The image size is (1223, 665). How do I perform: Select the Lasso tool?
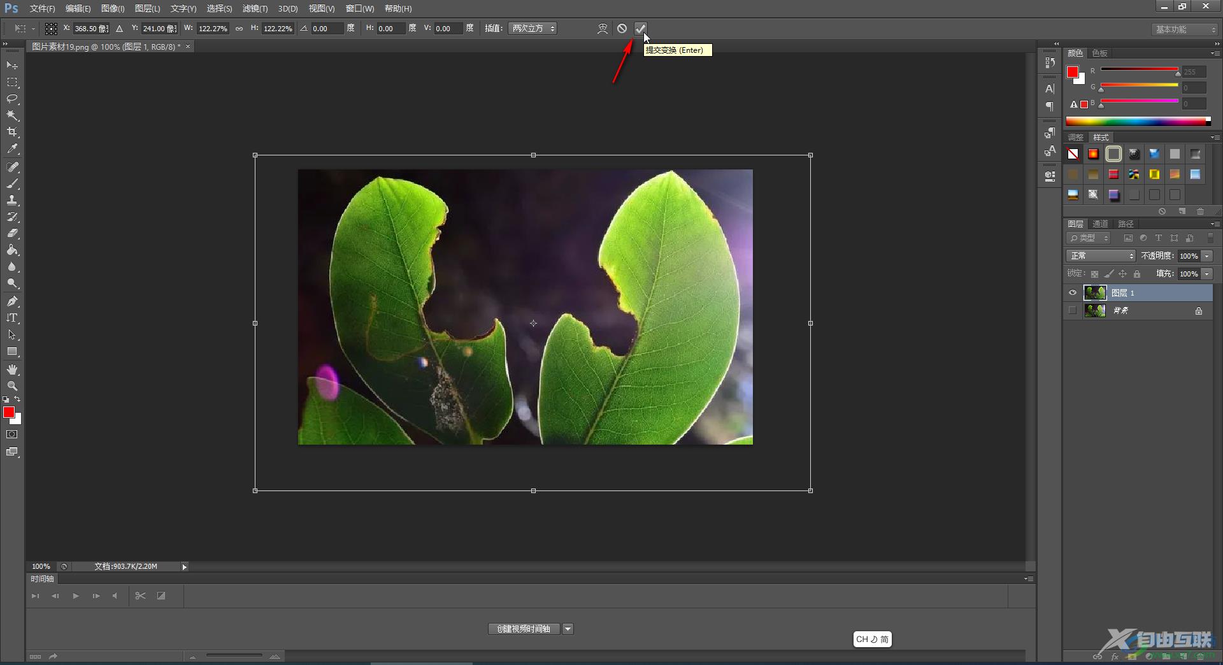[x=12, y=99]
